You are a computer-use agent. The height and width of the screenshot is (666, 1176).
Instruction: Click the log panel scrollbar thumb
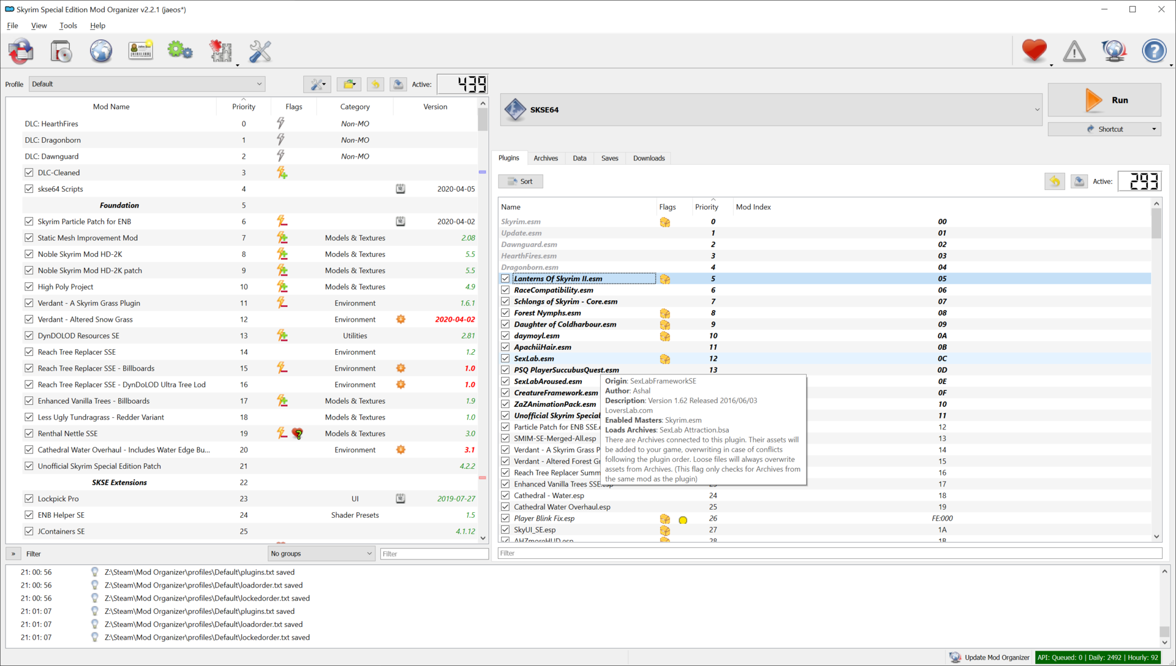(x=1164, y=632)
